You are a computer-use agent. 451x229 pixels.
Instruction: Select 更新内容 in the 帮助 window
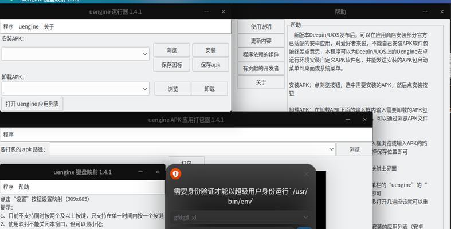pyautogui.click(x=261, y=41)
